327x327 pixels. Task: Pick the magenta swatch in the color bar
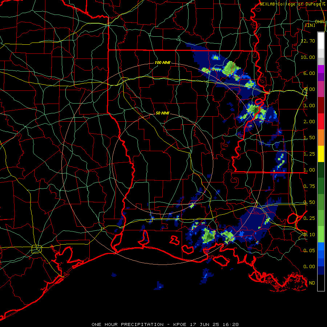(321, 69)
